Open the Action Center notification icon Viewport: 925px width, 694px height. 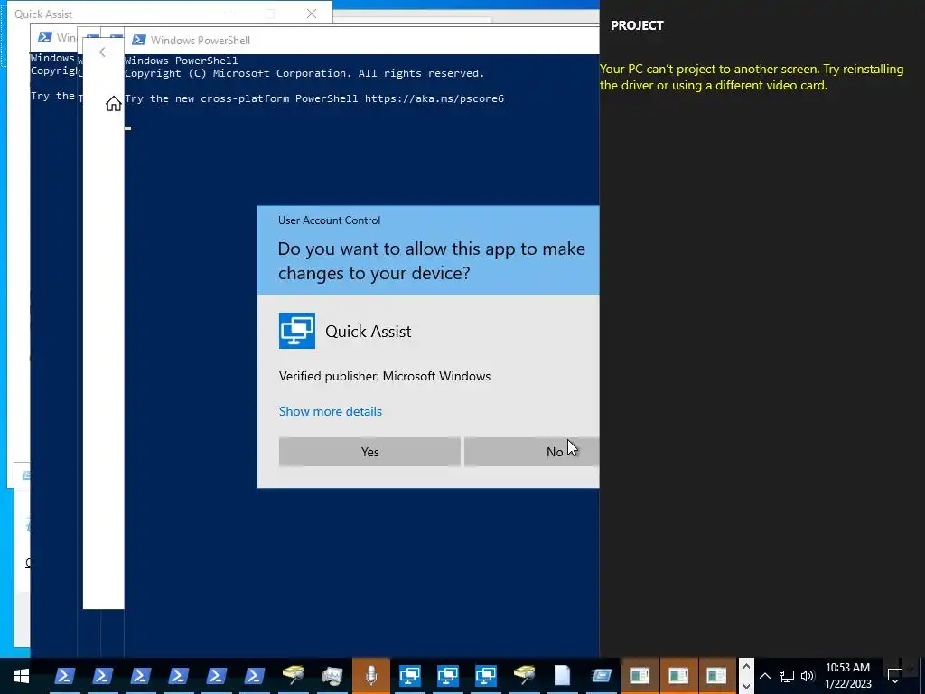895,676
